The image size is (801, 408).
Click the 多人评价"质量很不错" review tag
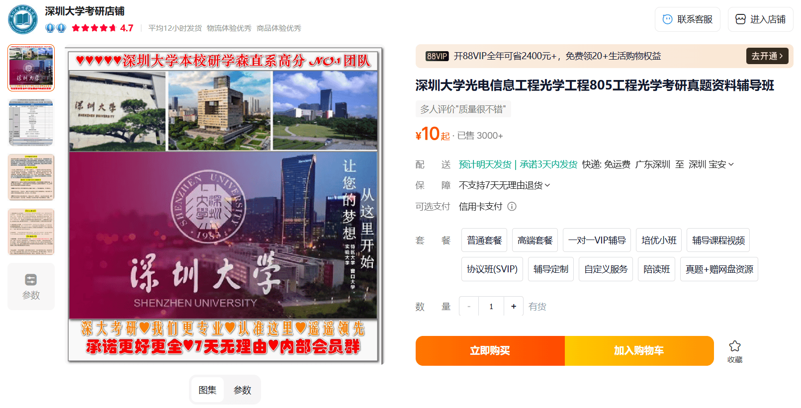463,109
